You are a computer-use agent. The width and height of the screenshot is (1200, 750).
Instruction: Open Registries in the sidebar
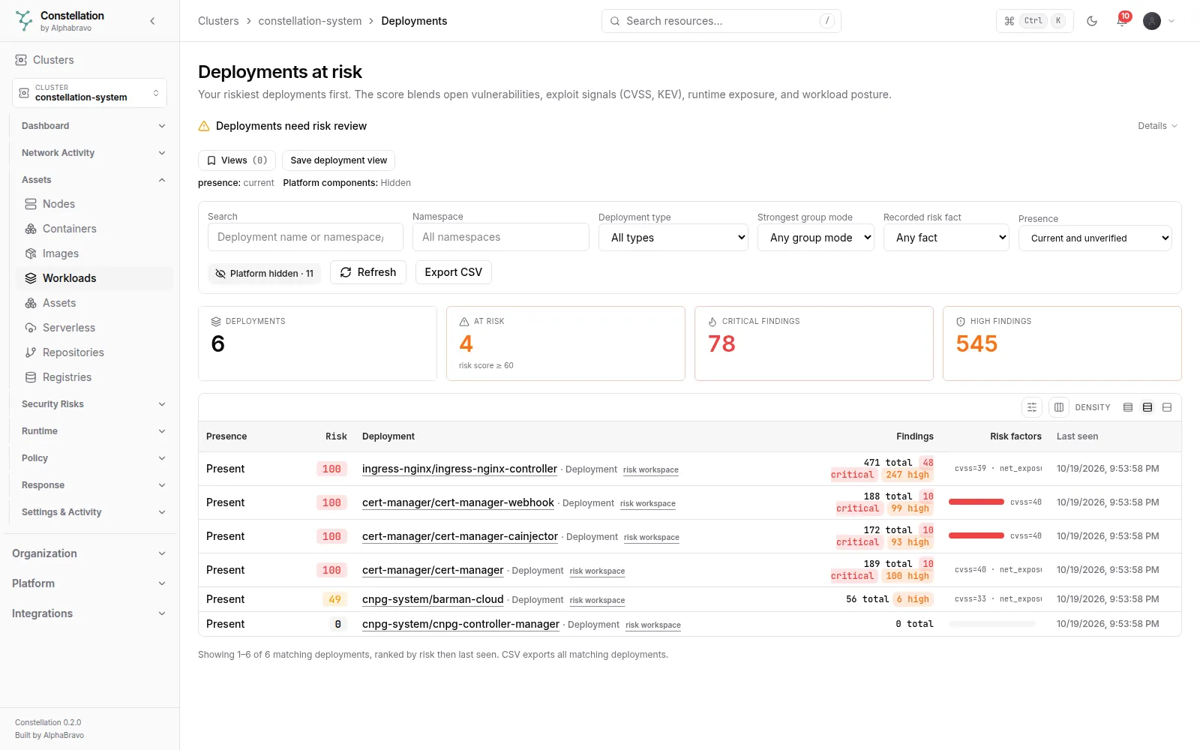tap(94, 377)
